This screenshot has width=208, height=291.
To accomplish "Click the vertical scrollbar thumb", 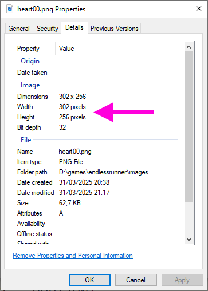I will pyautogui.click(x=189, y=126).
